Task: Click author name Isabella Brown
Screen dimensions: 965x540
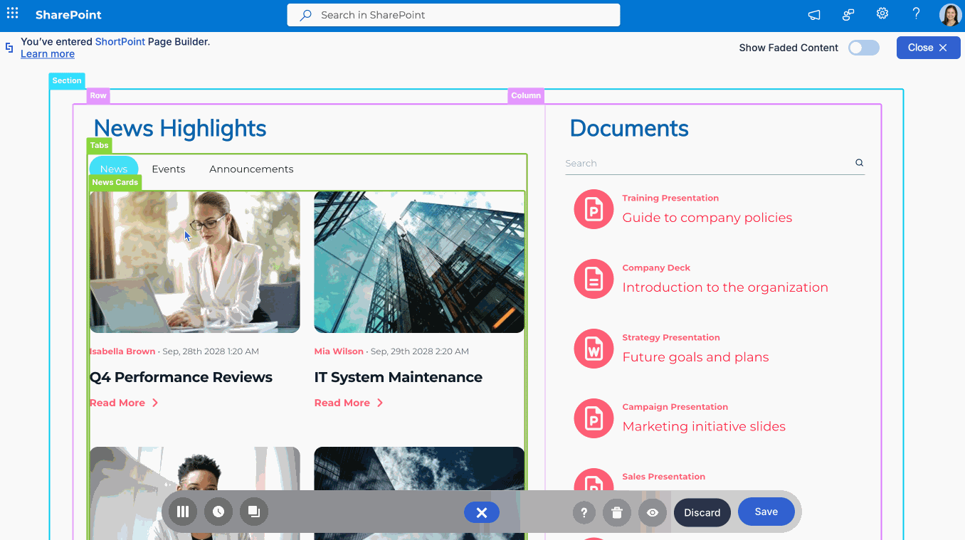Action: pyautogui.click(x=122, y=351)
